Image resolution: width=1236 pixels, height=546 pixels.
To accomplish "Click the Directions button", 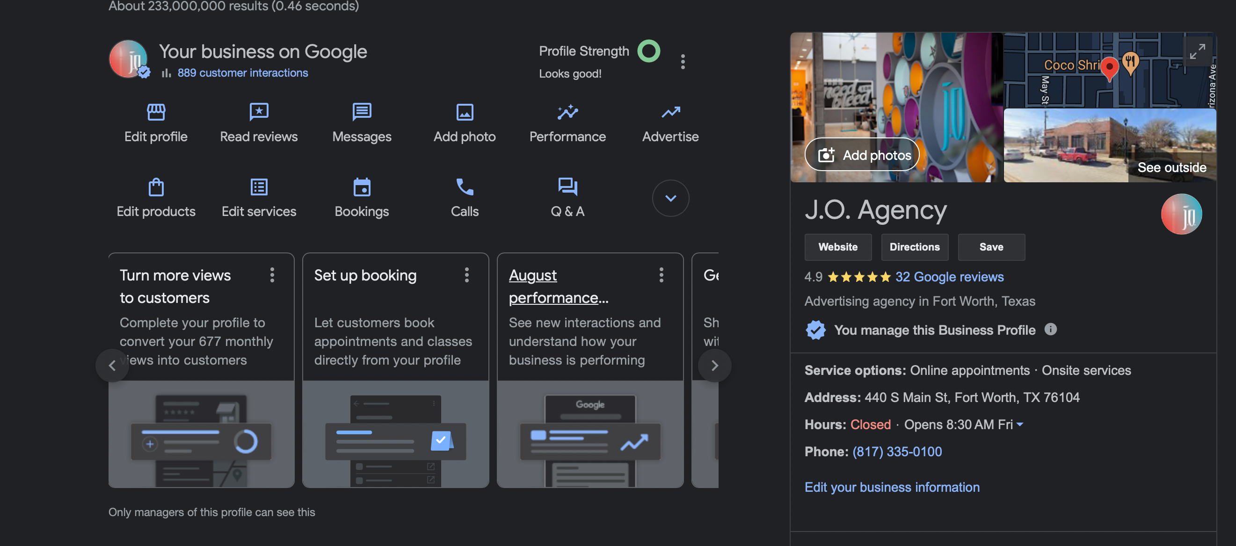I will pos(915,247).
